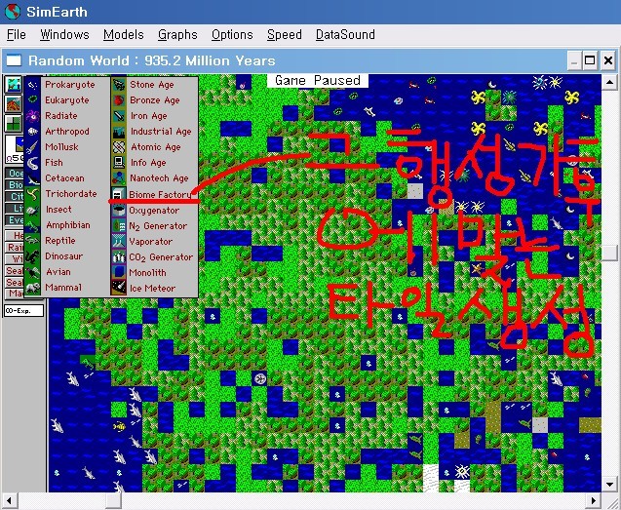
Task: Click the Game Paused banner
Action: coord(318,80)
